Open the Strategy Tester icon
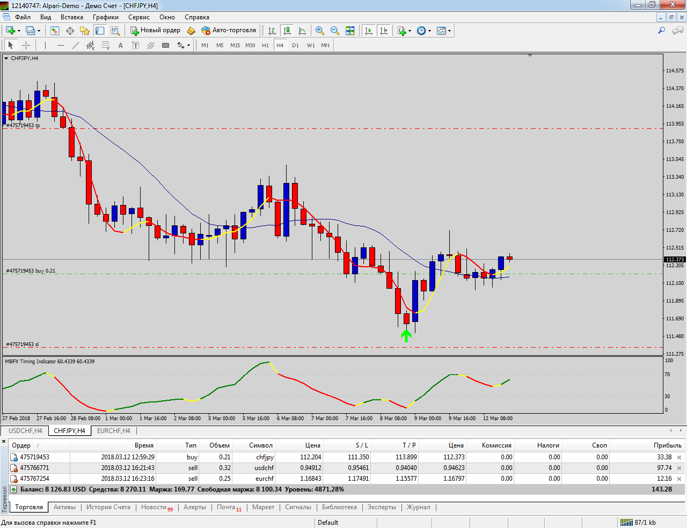The image size is (687, 528). [115, 31]
